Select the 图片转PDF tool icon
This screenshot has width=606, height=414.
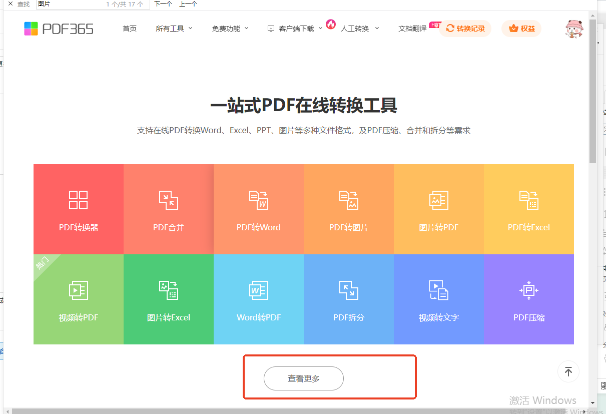pos(439,200)
